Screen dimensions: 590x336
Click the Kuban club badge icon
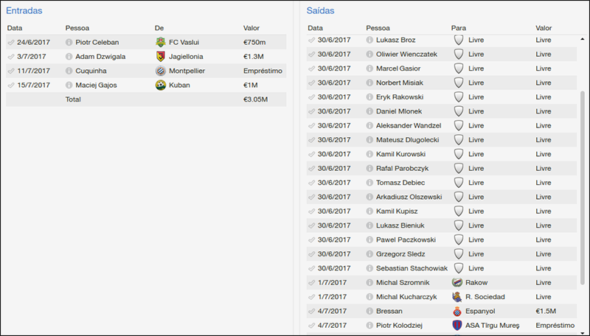tap(161, 85)
